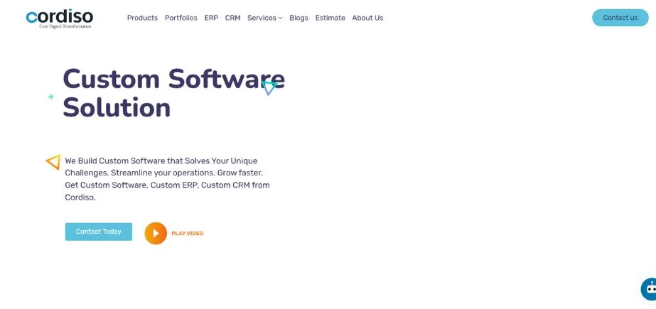The width and height of the screenshot is (656, 309).
Task: Click the paragraph starting 'We Build Custom Software'
Action: [x=167, y=179]
